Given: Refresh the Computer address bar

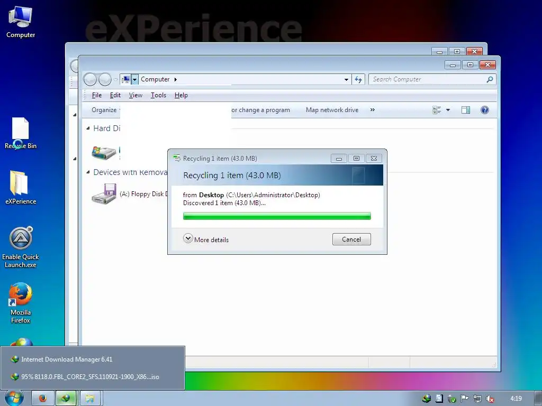Looking at the screenshot, I should pos(358,80).
